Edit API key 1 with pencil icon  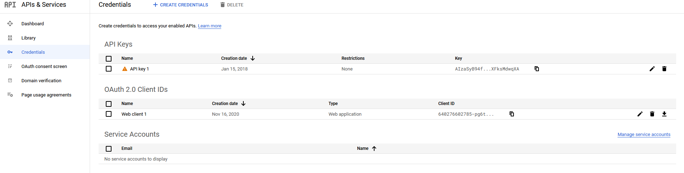(x=652, y=69)
